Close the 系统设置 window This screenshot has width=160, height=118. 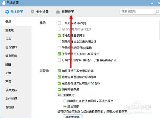point(159,3)
